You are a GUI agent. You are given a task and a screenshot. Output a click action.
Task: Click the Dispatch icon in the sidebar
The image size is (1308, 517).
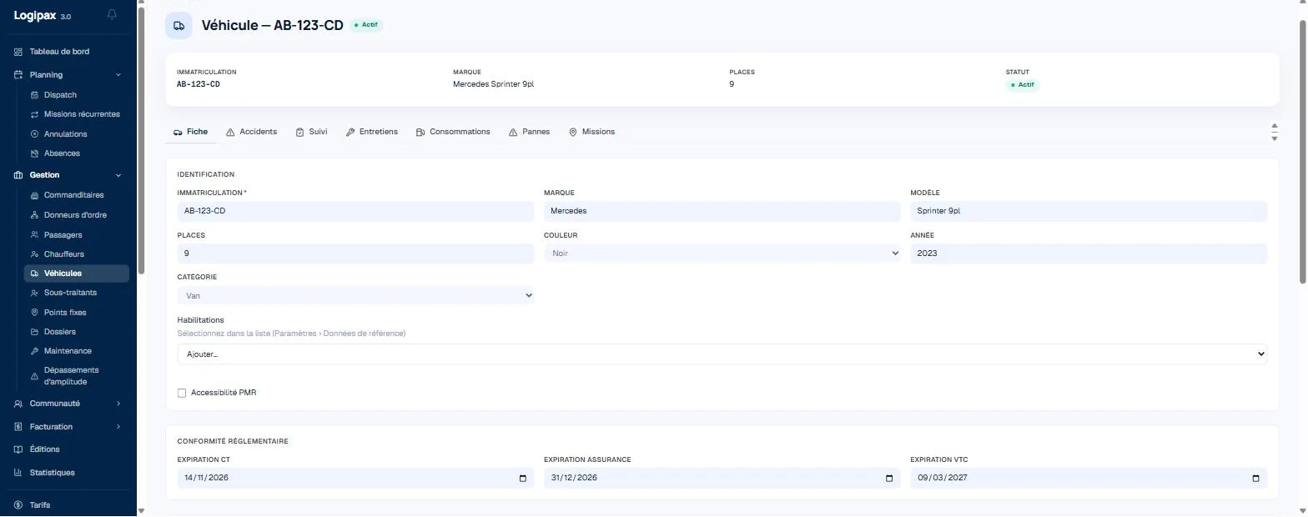coord(34,95)
